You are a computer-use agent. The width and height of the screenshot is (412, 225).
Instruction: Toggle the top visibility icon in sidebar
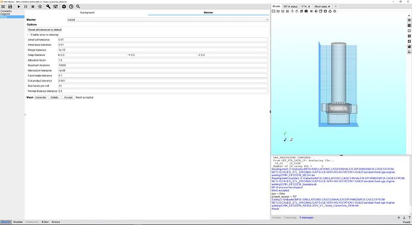409,20
